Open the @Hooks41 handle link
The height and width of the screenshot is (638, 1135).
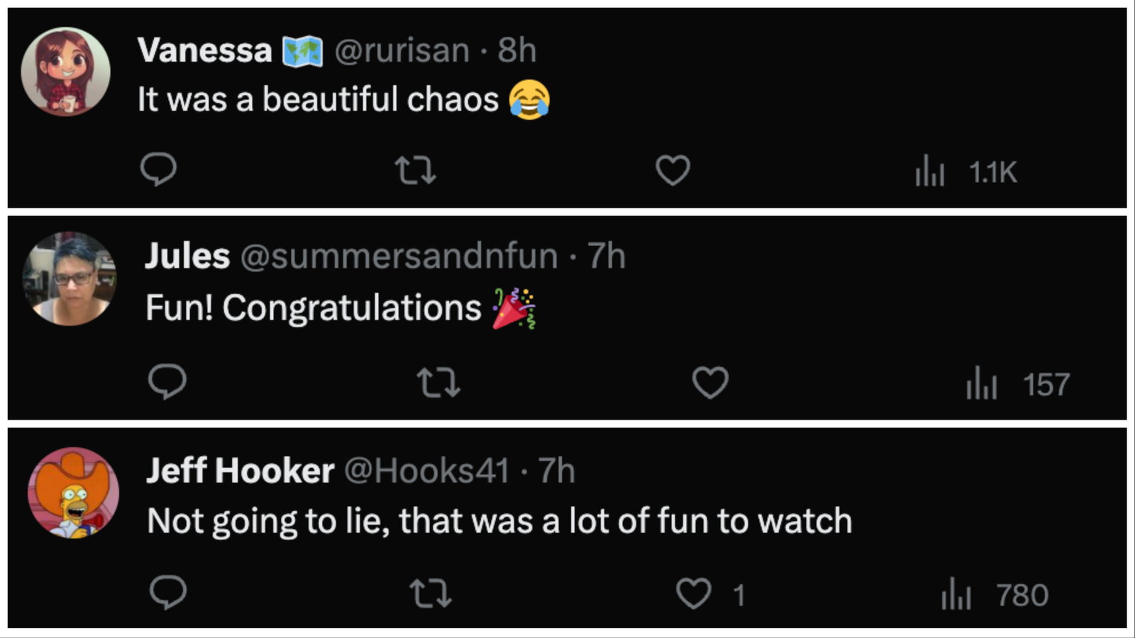click(427, 471)
